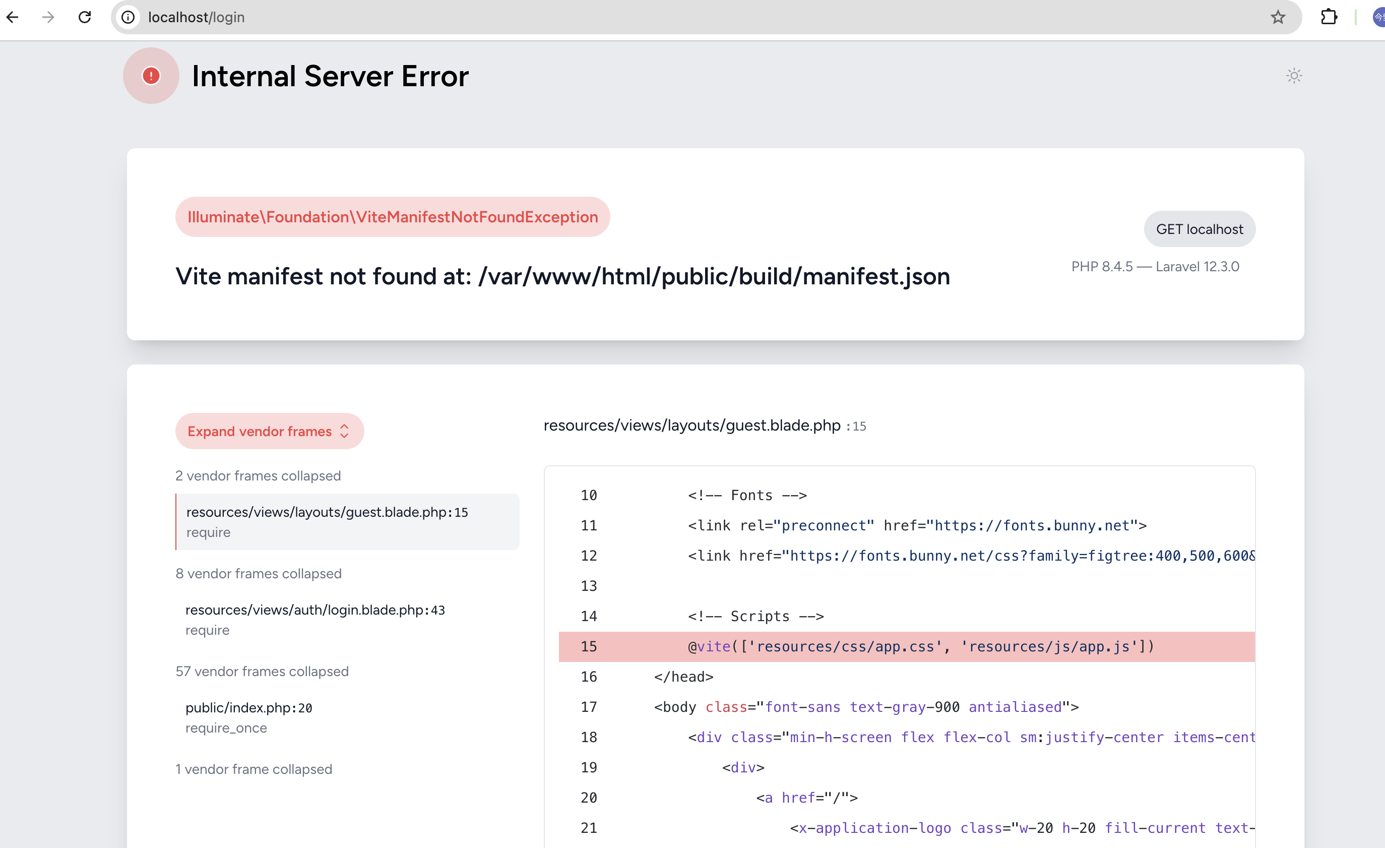
Task: Reload the page with refresh icon
Action: (x=85, y=17)
